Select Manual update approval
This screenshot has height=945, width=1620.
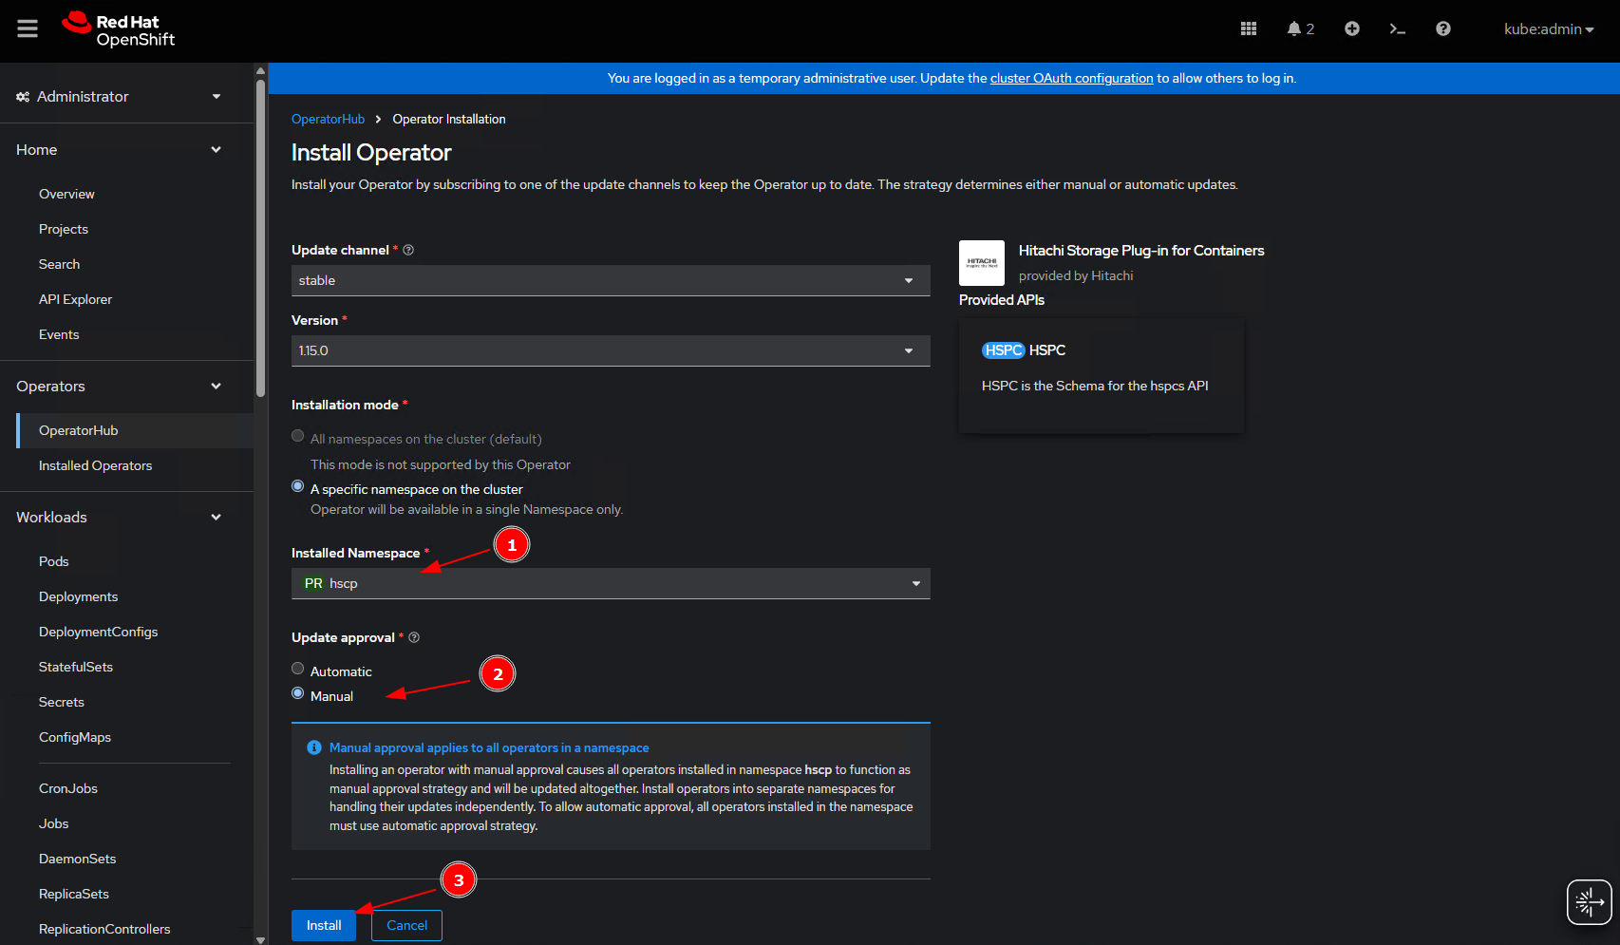click(x=298, y=693)
